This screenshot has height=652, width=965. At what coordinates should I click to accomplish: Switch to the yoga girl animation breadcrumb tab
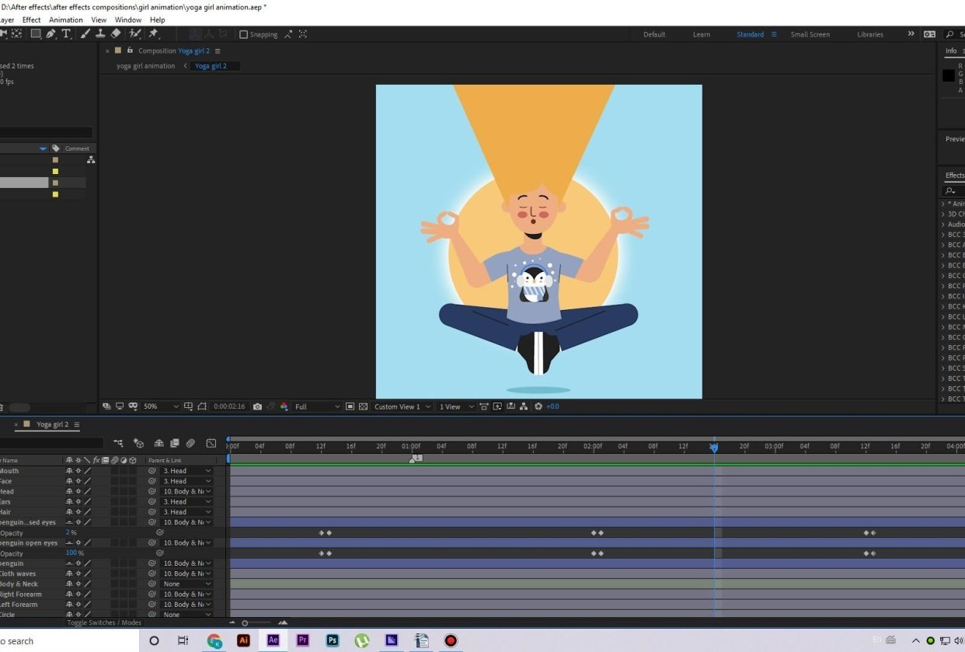pos(145,66)
